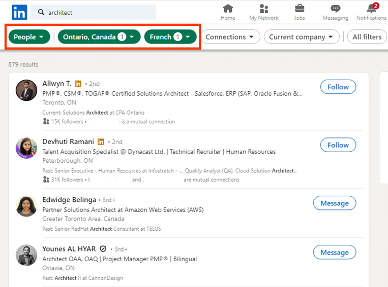Image resolution: width=388 pixels, height=287 pixels.
Task: Click Allwyn T.'s LinkedIn Premium badge
Action: [x=78, y=84]
